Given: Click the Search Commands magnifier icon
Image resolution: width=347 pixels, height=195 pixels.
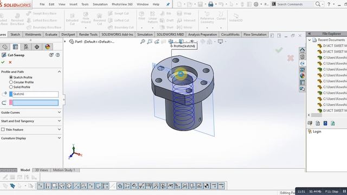Looking at the screenshot, I should pos(318,4).
